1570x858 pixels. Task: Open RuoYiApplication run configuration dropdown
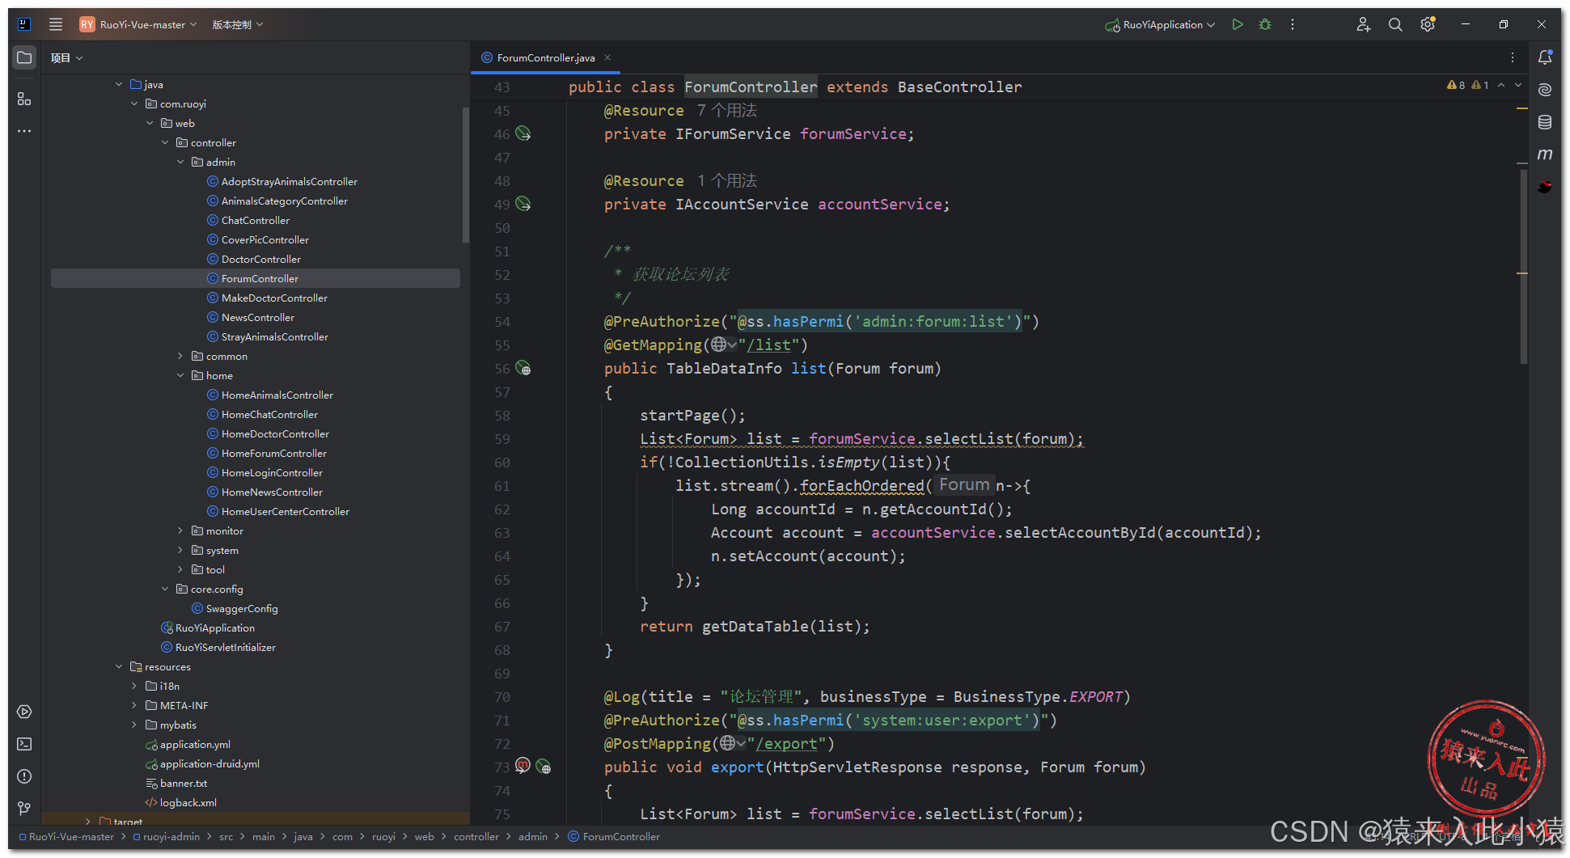[1160, 24]
